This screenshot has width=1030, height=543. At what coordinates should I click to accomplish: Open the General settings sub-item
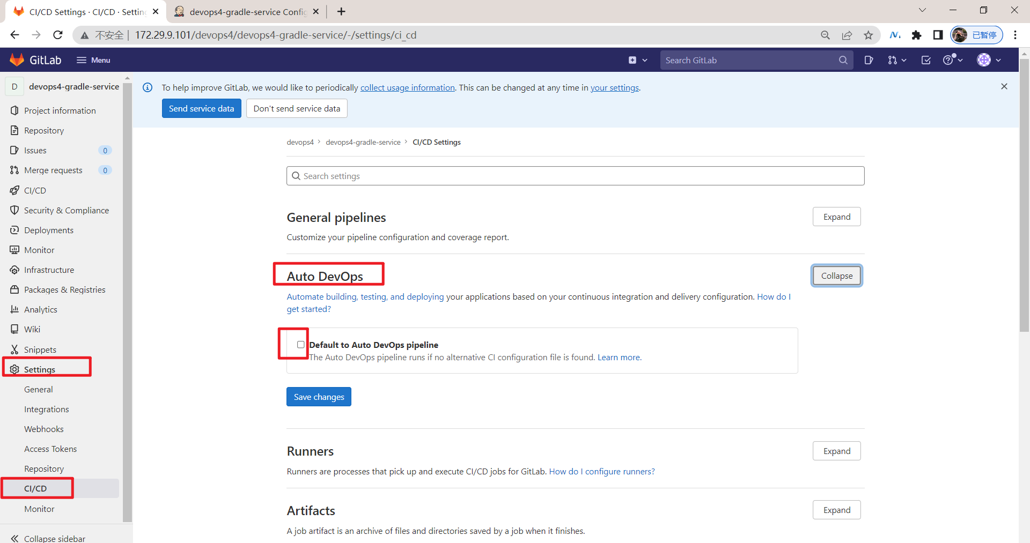coord(39,389)
